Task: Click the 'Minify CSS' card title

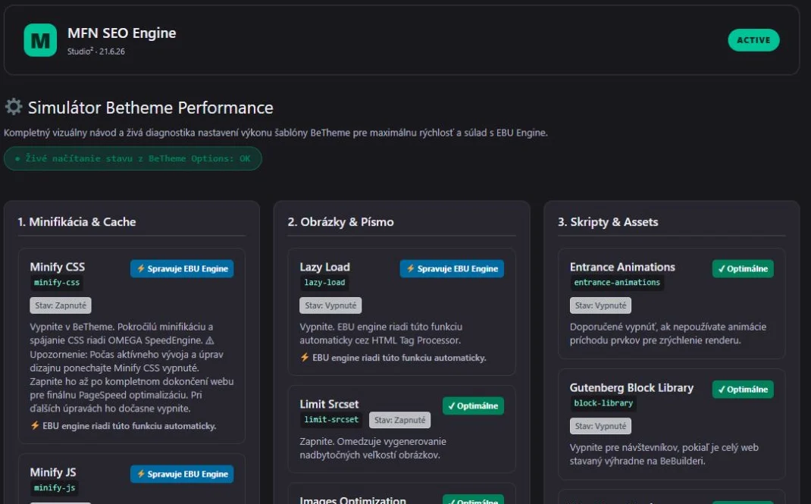Action: (58, 267)
